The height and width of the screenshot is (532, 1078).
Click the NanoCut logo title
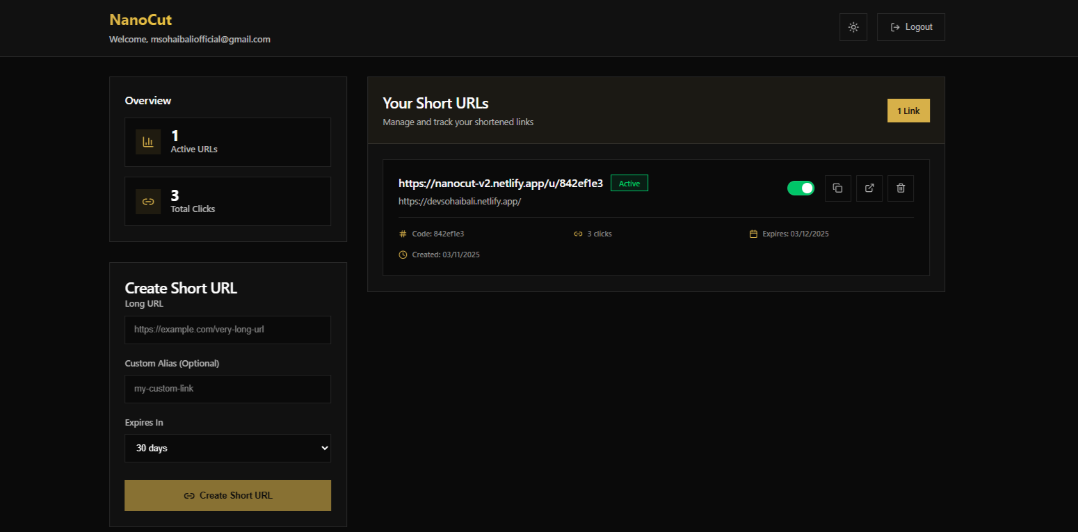click(x=140, y=20)
